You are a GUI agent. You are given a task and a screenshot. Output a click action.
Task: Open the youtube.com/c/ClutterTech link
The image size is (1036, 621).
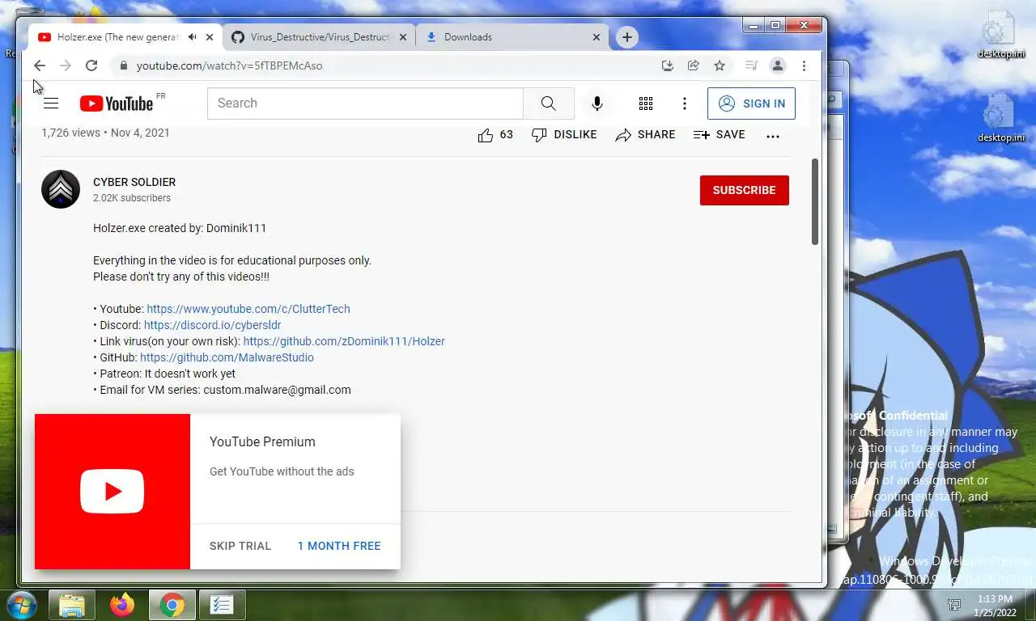click(248, 309)
